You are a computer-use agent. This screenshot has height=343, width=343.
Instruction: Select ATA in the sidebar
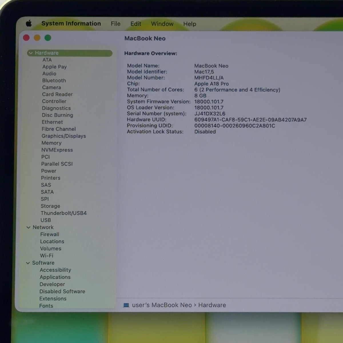click(47, 60)
